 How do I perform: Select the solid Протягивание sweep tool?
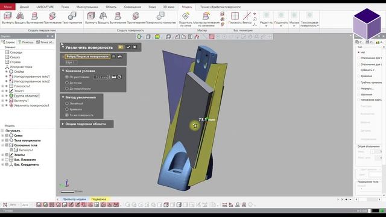pyautogui.click(x=52, y=18)
